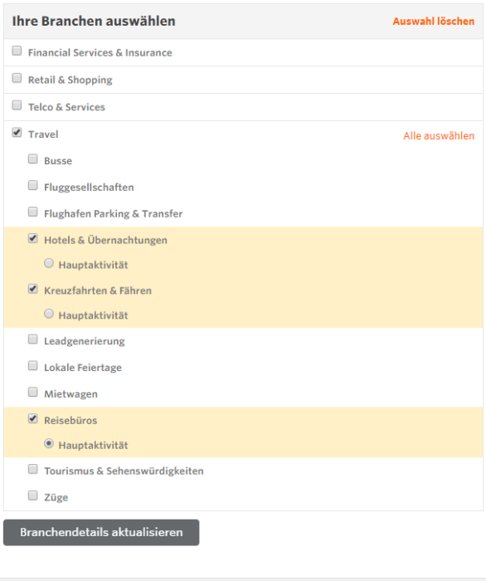Check the Leadgenerierung checkbox
486x581 pixels.
point(33,339)
